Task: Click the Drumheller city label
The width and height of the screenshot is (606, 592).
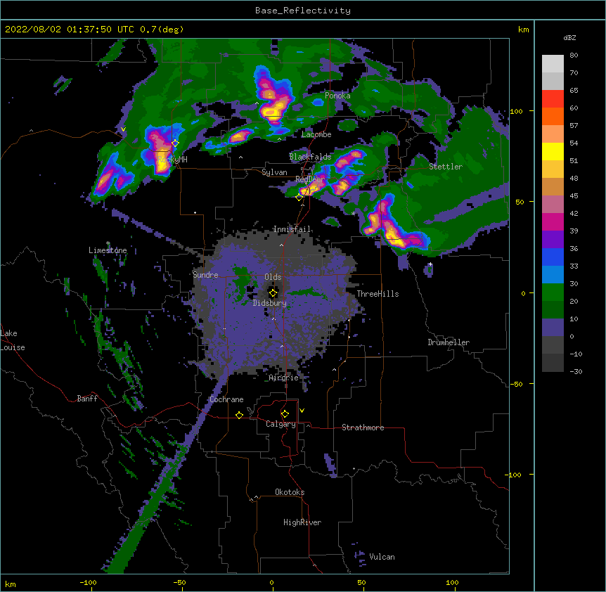Action: (449, 342)
